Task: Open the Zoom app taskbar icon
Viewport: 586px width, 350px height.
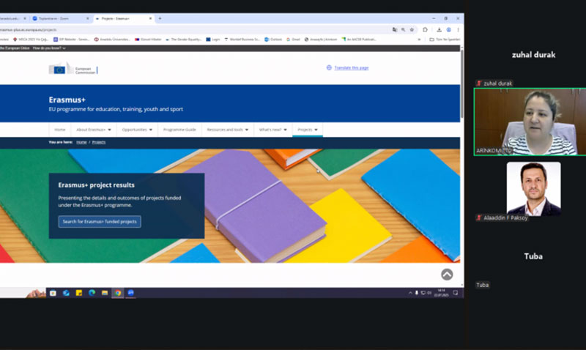Action: pyautogui.click(x=131, y=293)
